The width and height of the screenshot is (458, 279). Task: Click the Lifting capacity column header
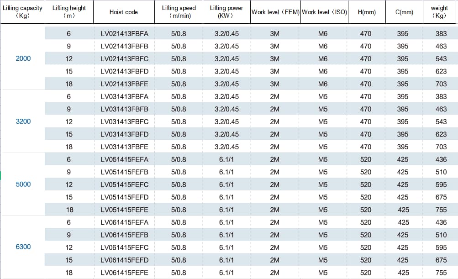tap(22, 12)
